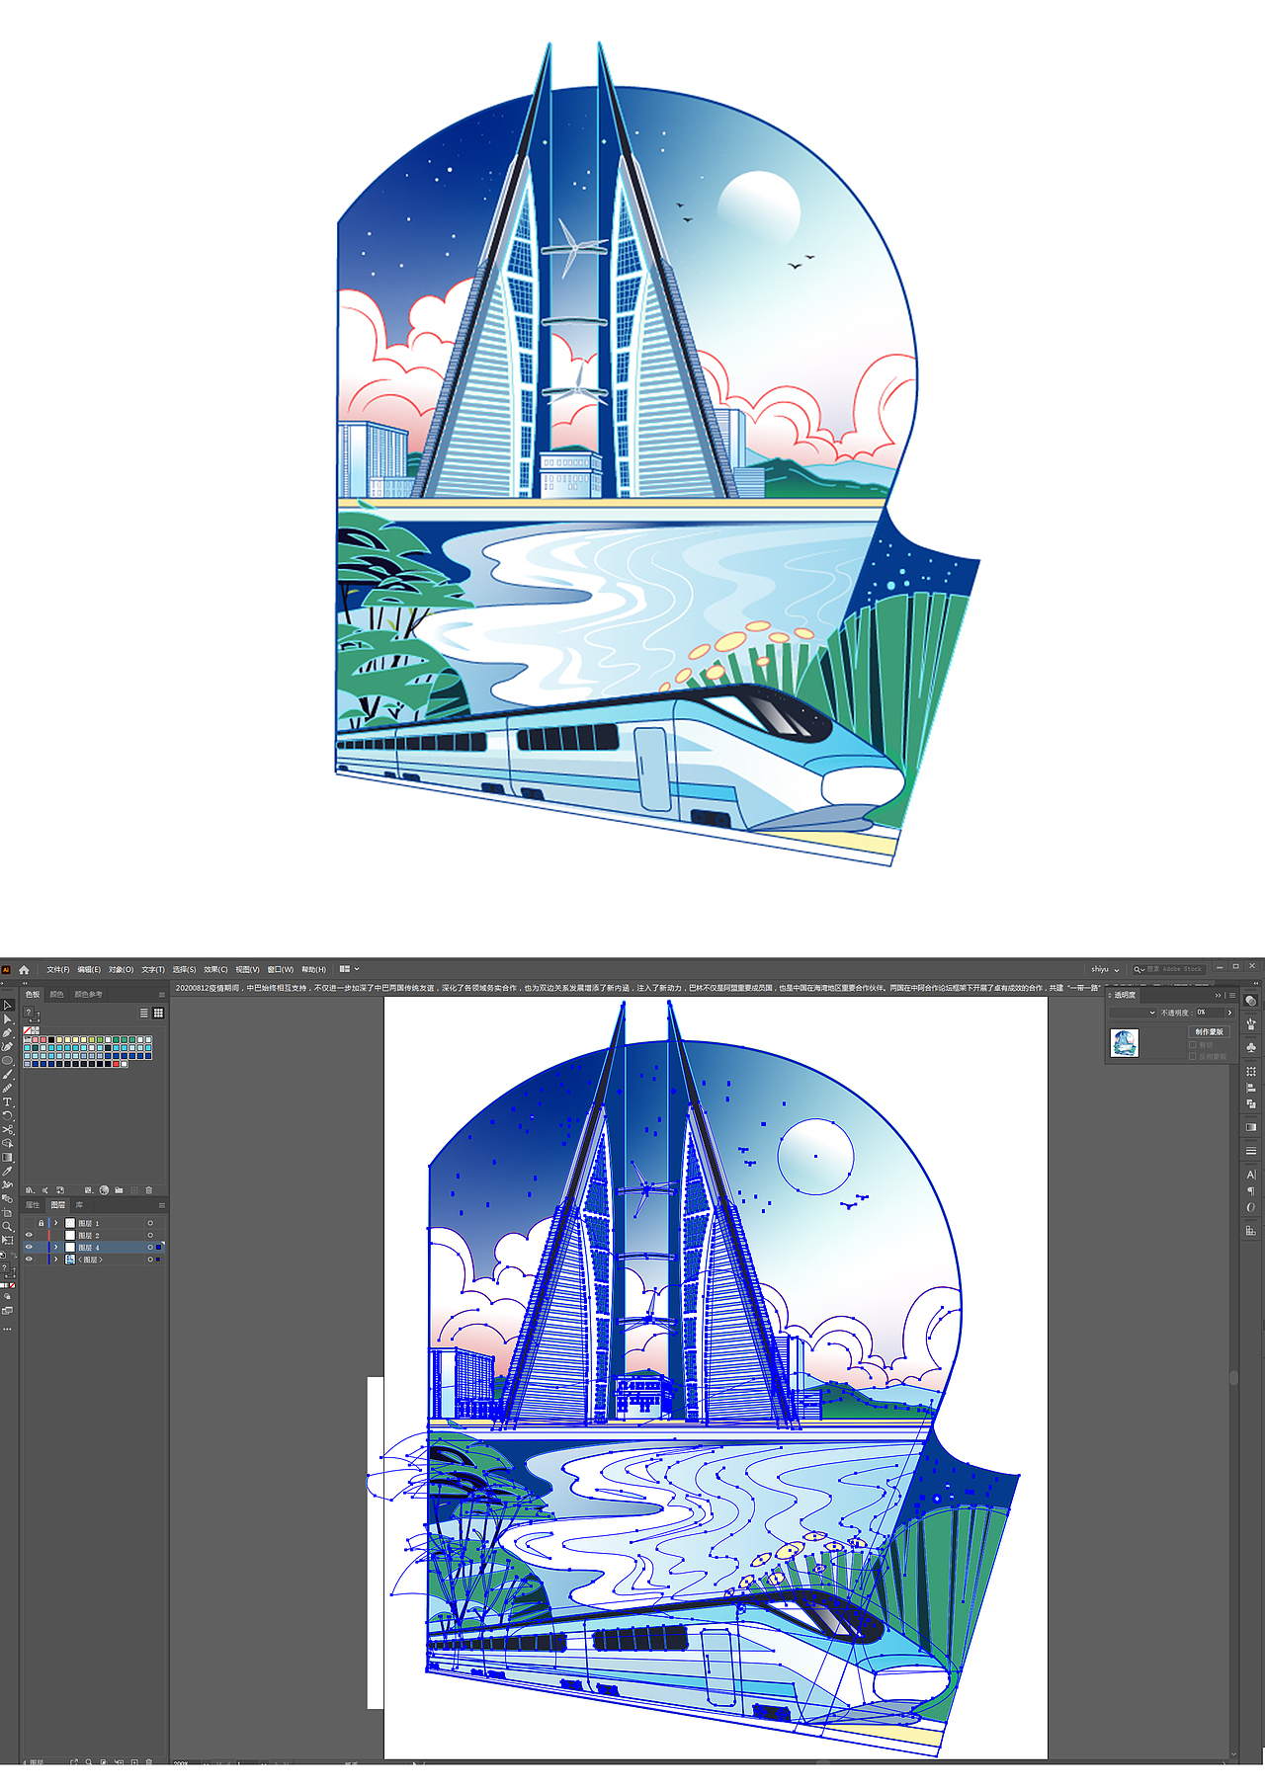The width and height of the screenshot is (1265, 1789).
Task: Open Swatch Libraries menu icon
Action: point(30,1190)
